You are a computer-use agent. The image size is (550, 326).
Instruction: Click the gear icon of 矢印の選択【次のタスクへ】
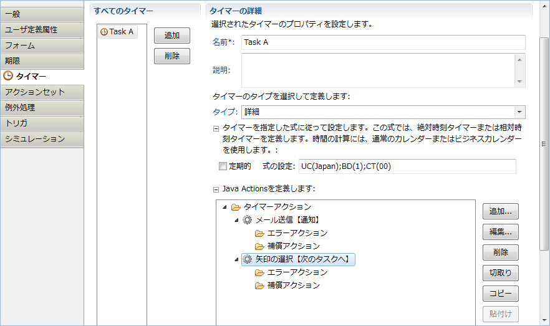(x=248, y=259)
